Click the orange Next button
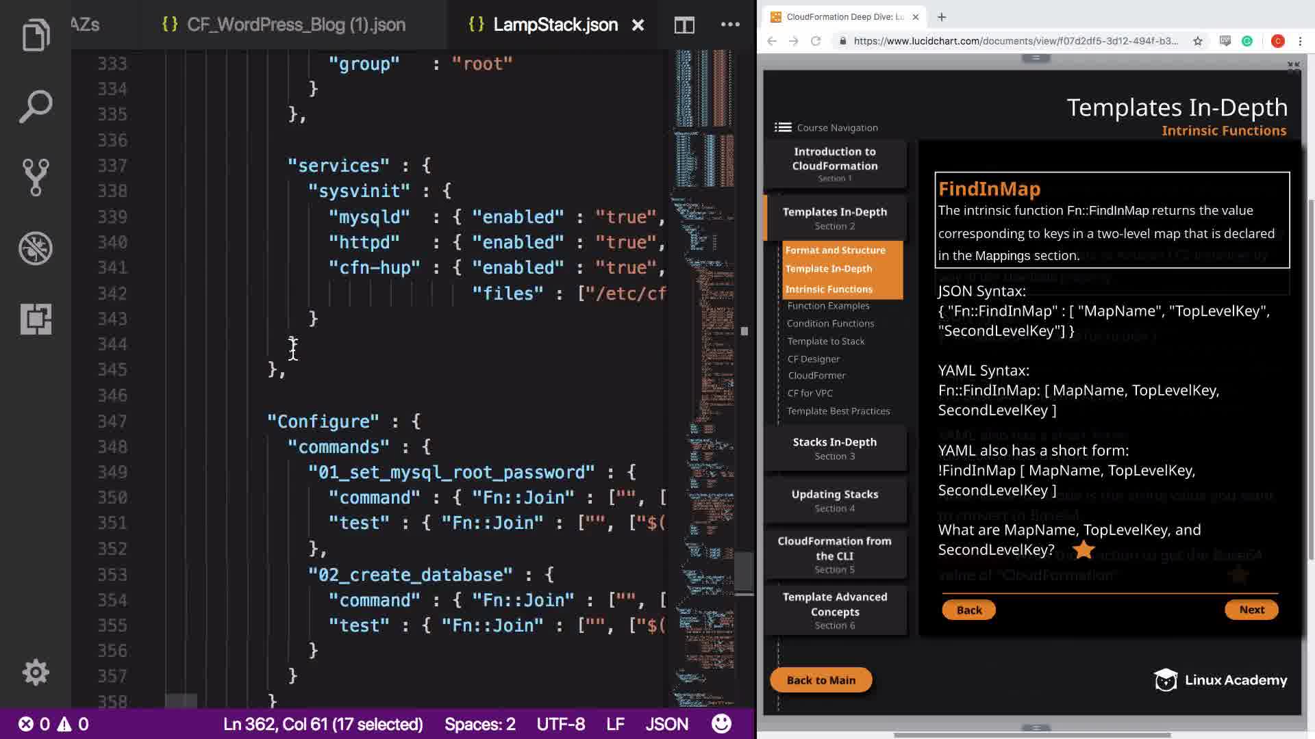1315x739 pixels. click(1251, 610)
